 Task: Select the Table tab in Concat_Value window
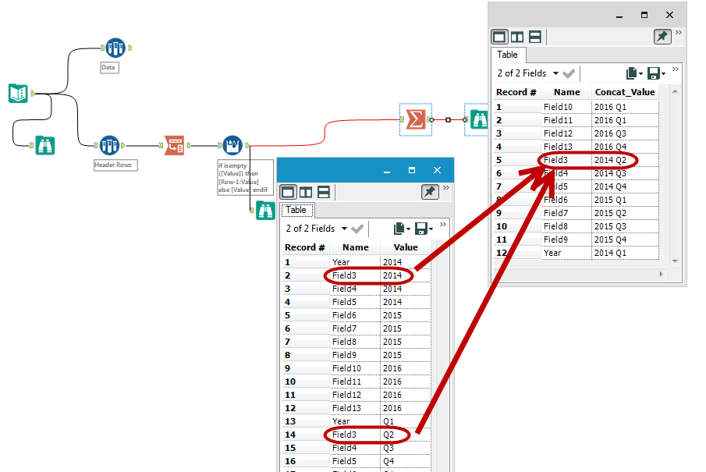pos(507,55)
